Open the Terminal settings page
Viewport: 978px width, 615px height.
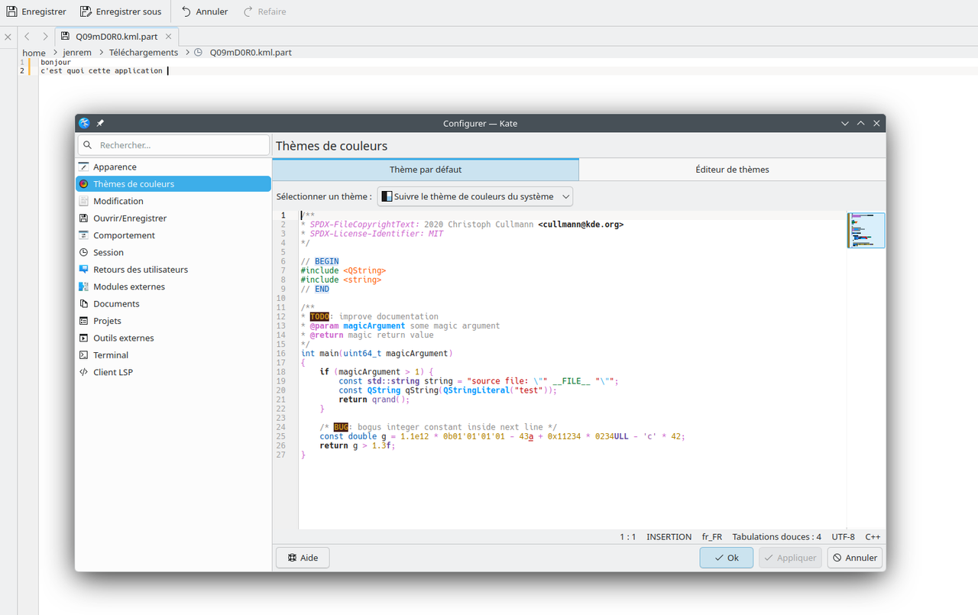pyautogui.click(x=173, y=355)
